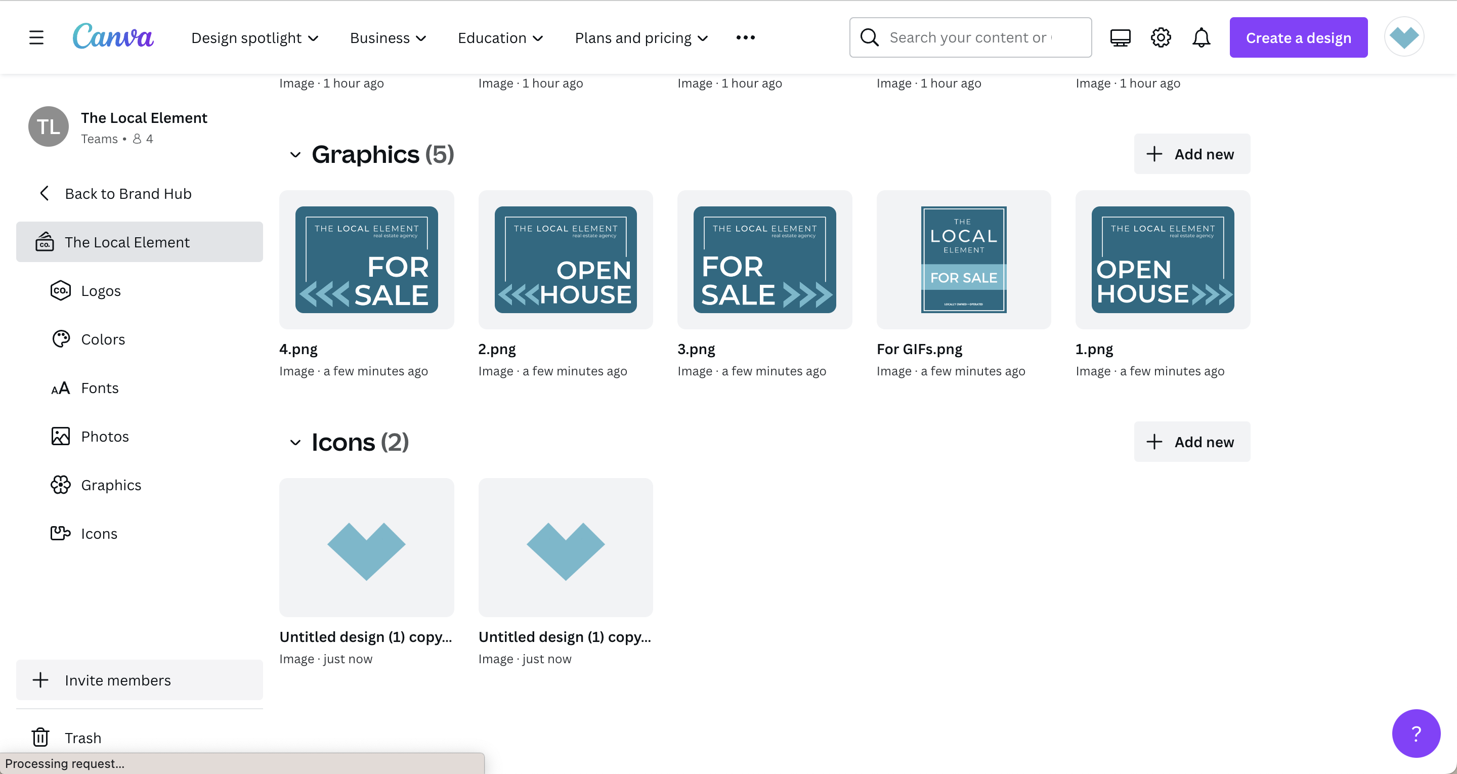Click the 4.png file name
The height and width of the screenshot is (774, 1457).
click(x=298, y=349)
